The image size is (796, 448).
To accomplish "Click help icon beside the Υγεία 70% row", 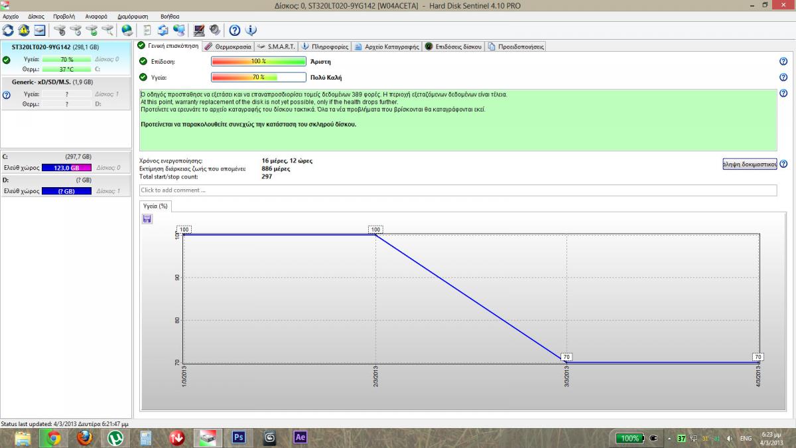I will pyautogui.click(x=783, y=77).
